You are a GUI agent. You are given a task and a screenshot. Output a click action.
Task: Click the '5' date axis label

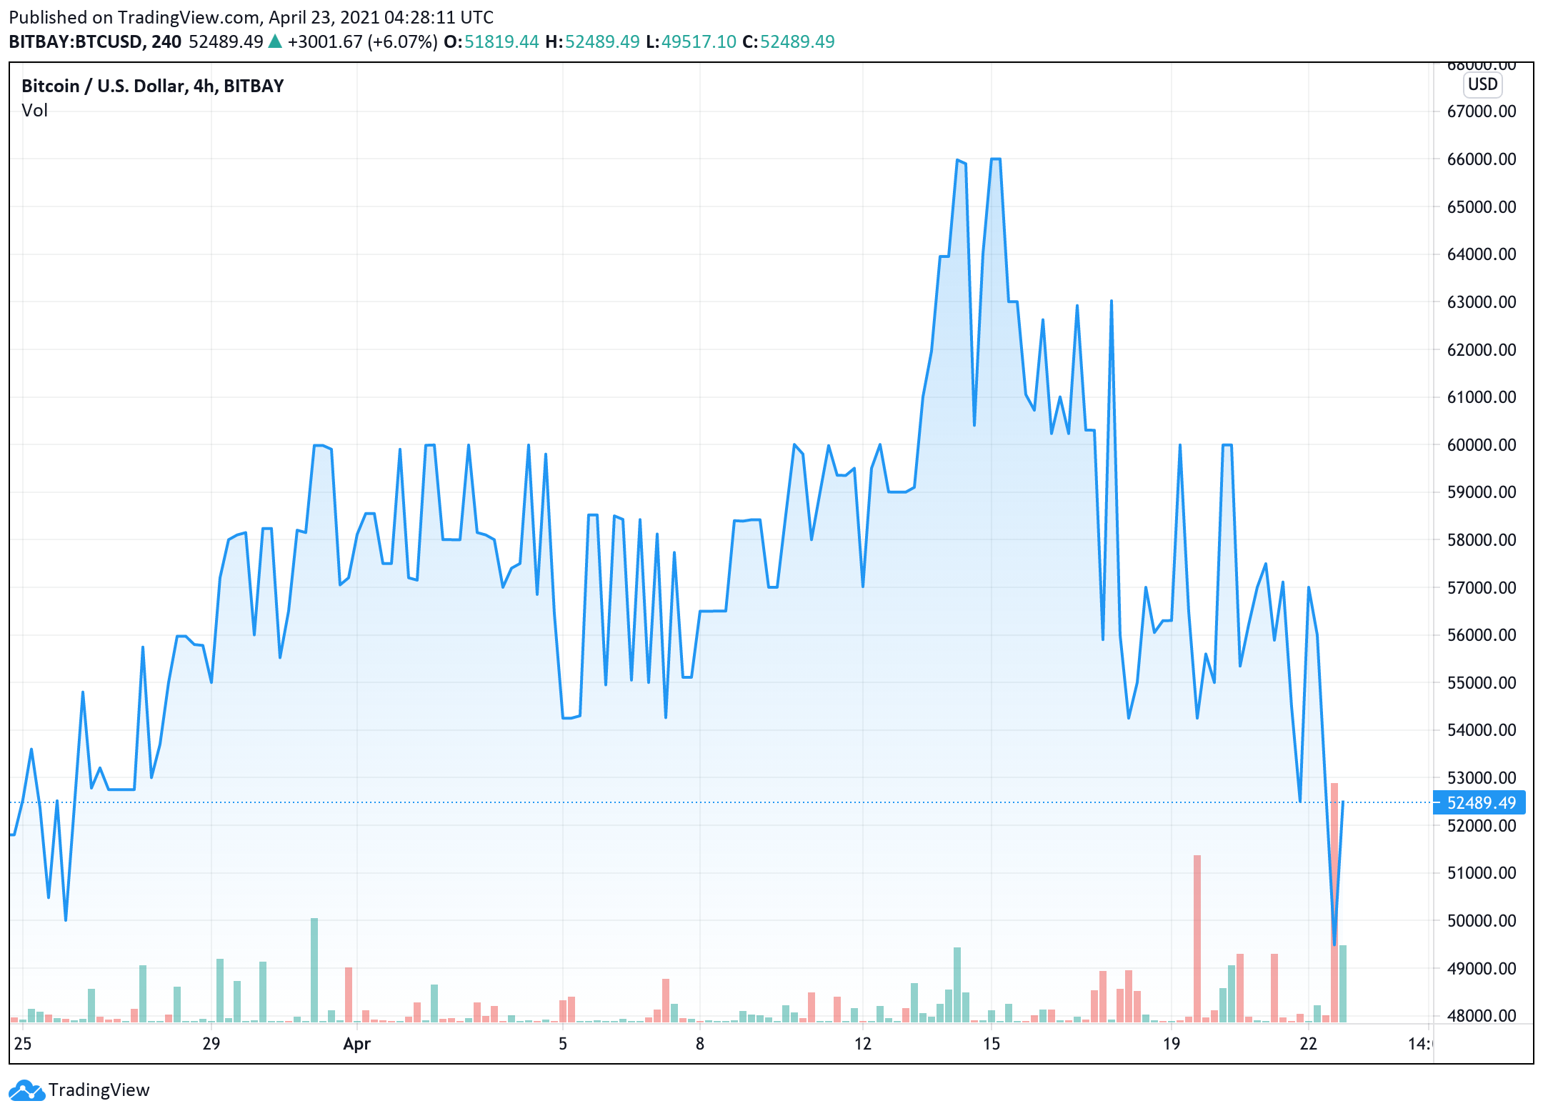point(563,1044)
